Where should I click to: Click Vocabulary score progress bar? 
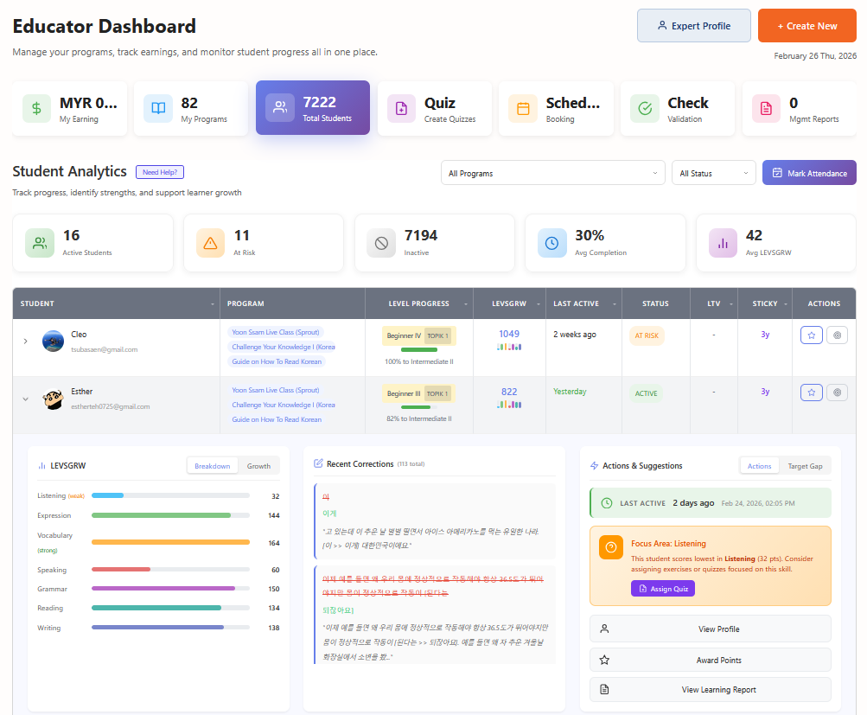pos(170,542)
